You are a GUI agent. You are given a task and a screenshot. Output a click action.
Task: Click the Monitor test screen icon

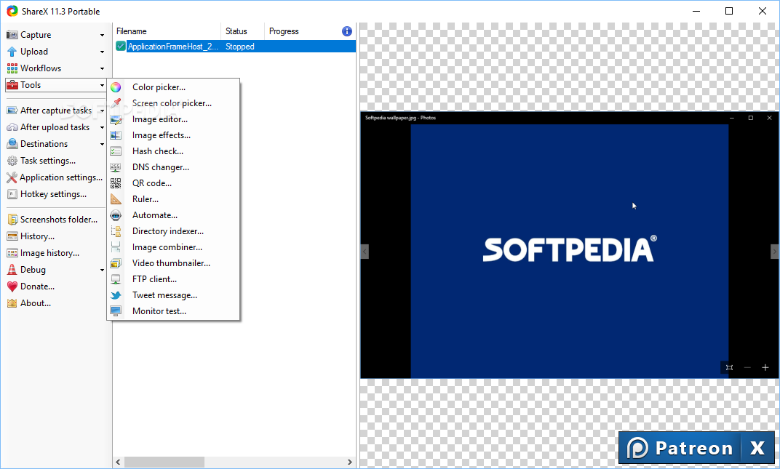tap(116, 311)
